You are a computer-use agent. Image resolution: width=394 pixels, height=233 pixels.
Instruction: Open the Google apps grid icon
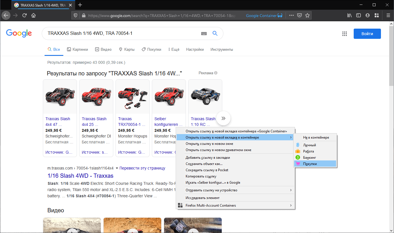[345, 33]
